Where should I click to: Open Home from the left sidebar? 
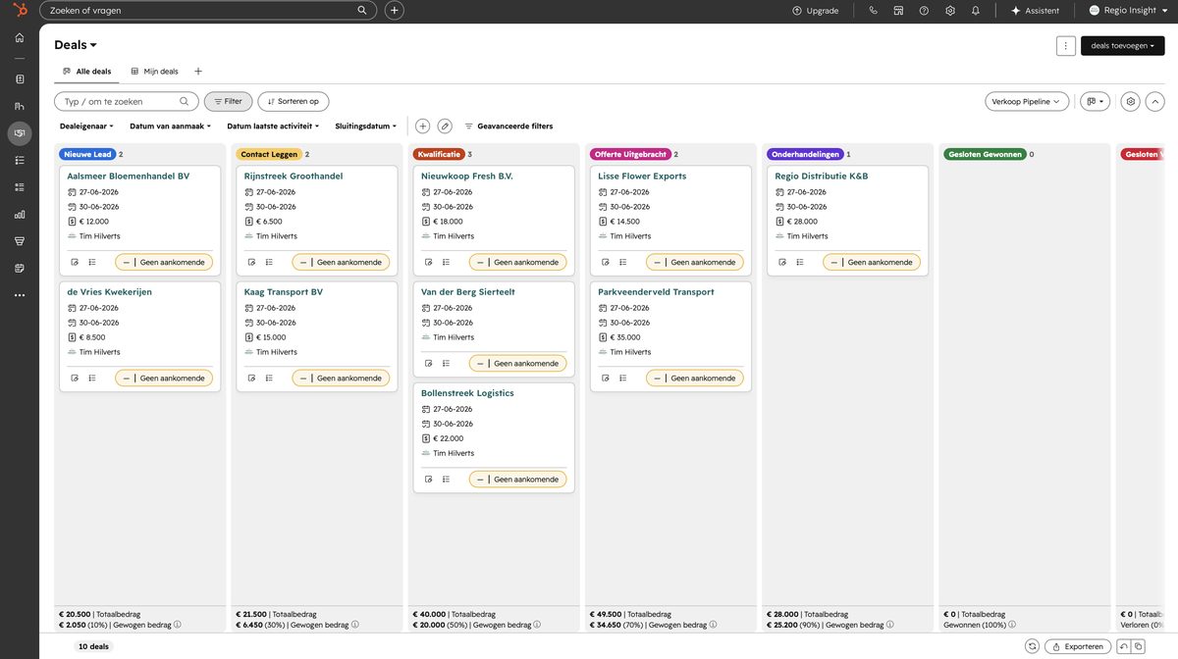[x=20, y=37]
